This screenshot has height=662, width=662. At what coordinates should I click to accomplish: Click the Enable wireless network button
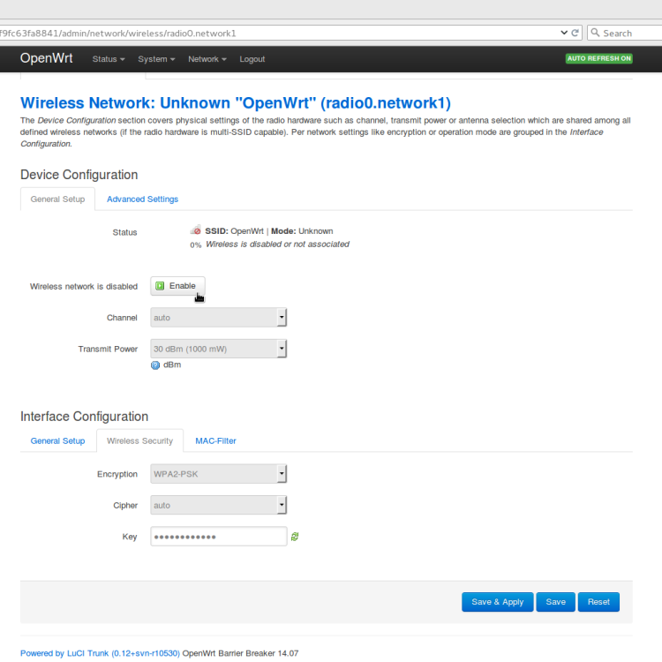pyautogui.click(x=177, y=286)
